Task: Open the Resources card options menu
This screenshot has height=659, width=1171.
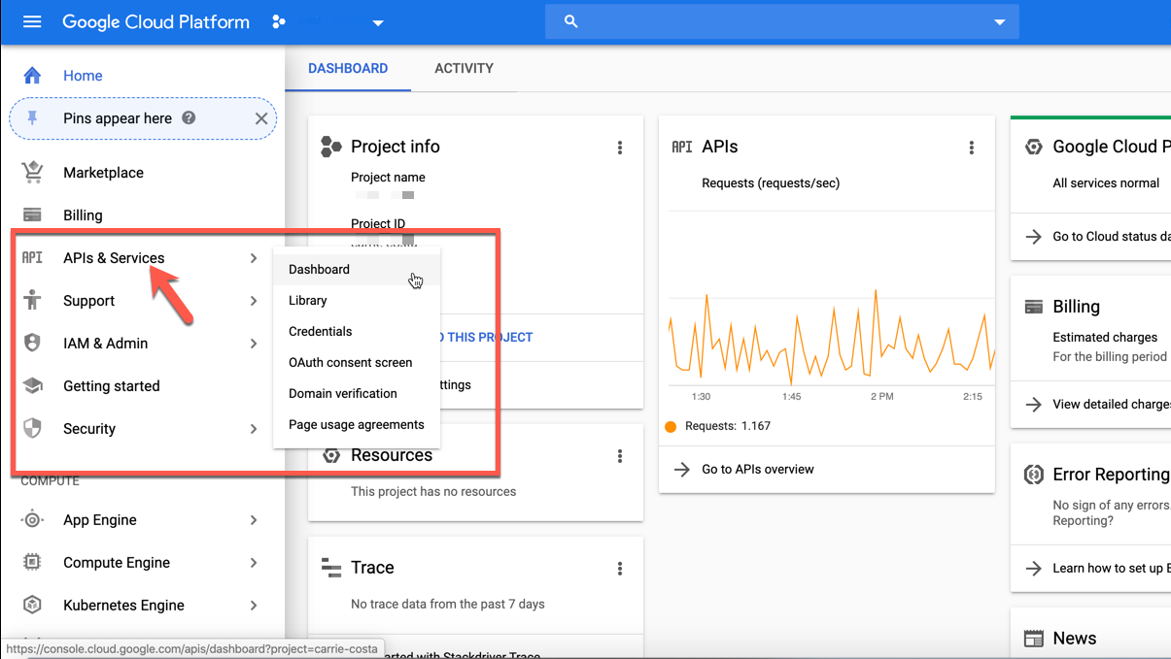Action: tap(620, 456)
